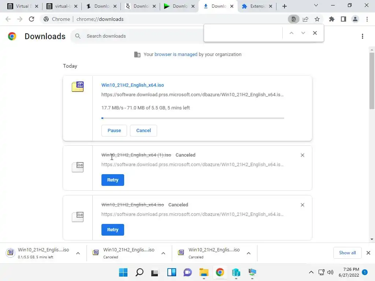The image size is (375, 281).
Task: Cancel the active ISO download
Action: point(144,131)
